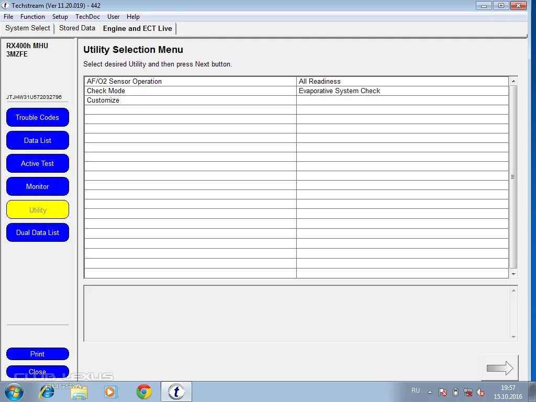This screenshot has height=402, width=536.
Task: Select Evaporative System Check utility
Action: 403,91
